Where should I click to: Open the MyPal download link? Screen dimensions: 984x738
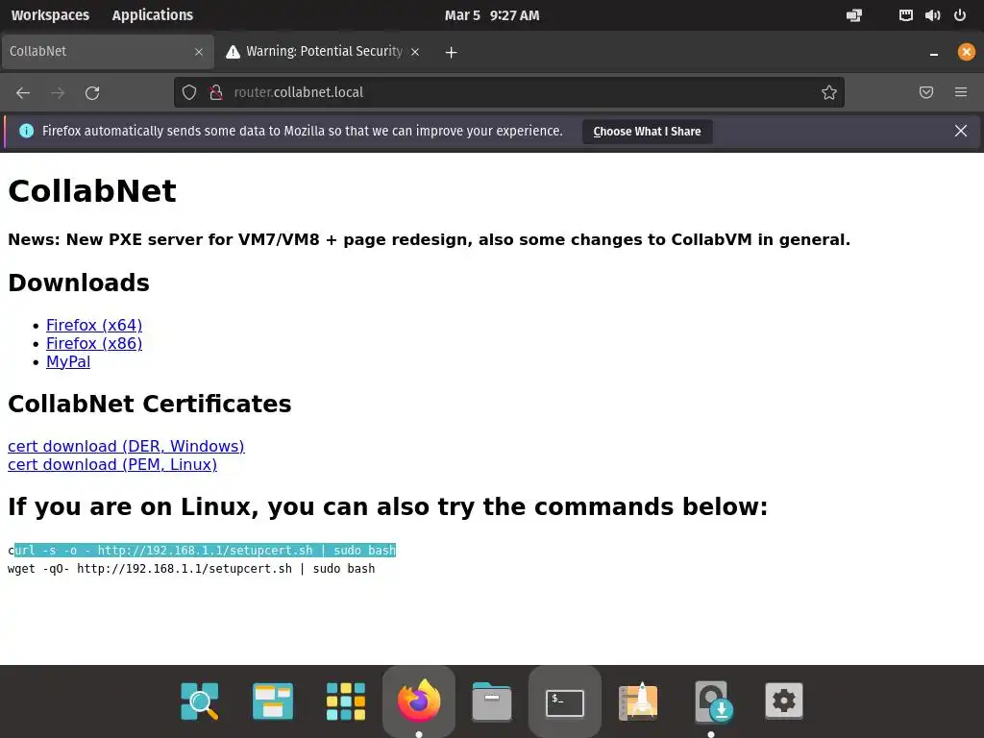tap(68, 361)
